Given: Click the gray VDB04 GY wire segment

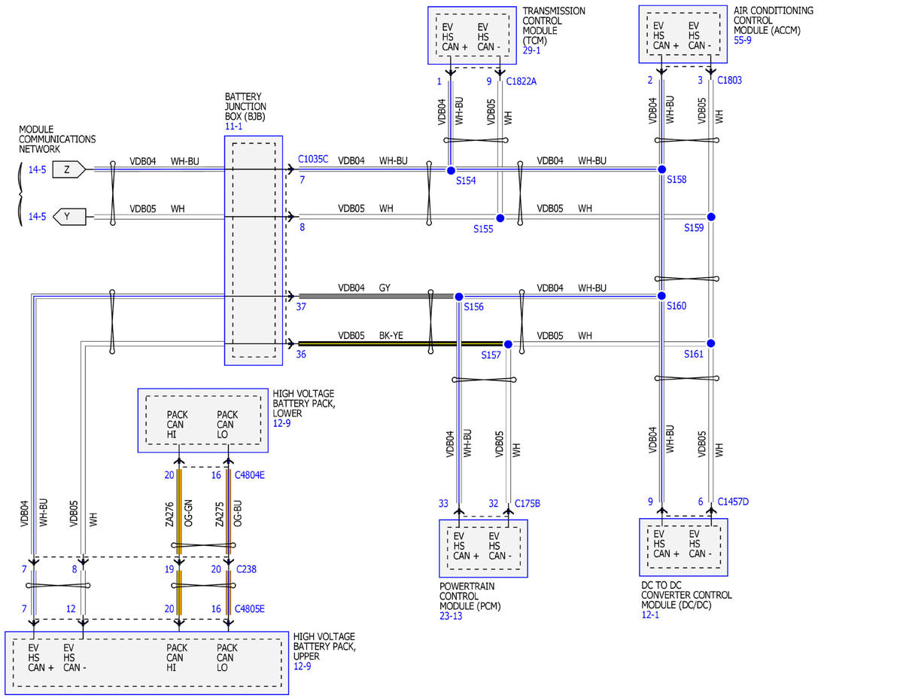Looking at the screenshot, I should pos(376,297).
